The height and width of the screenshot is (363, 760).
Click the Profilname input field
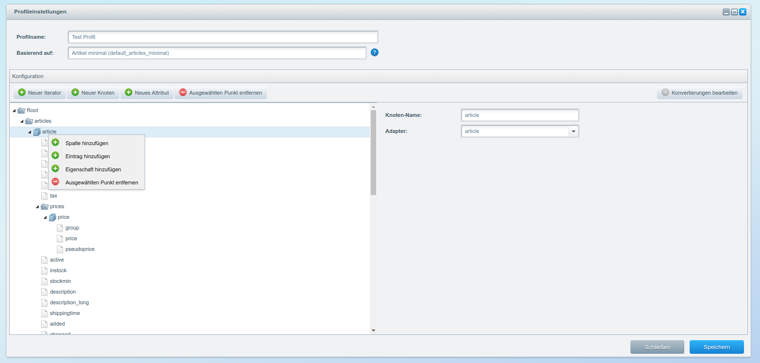223,37
